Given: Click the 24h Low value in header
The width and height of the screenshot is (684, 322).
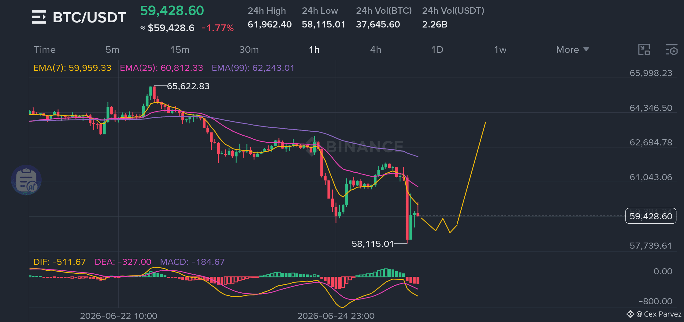Looking at the screenshot, I should pyautogui.click(x=324, y=24).
